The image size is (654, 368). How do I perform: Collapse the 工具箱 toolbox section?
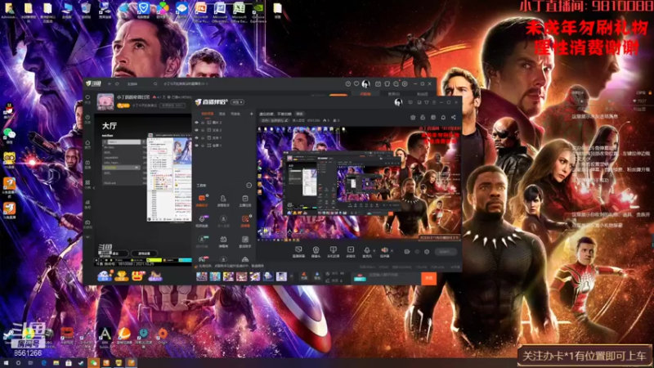tap(249, 186)
